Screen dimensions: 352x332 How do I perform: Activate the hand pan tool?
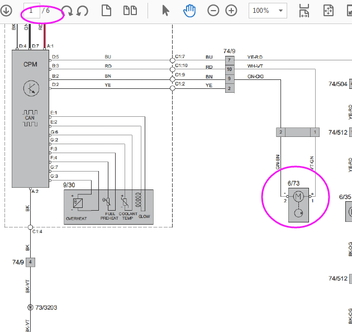[189, 11]
